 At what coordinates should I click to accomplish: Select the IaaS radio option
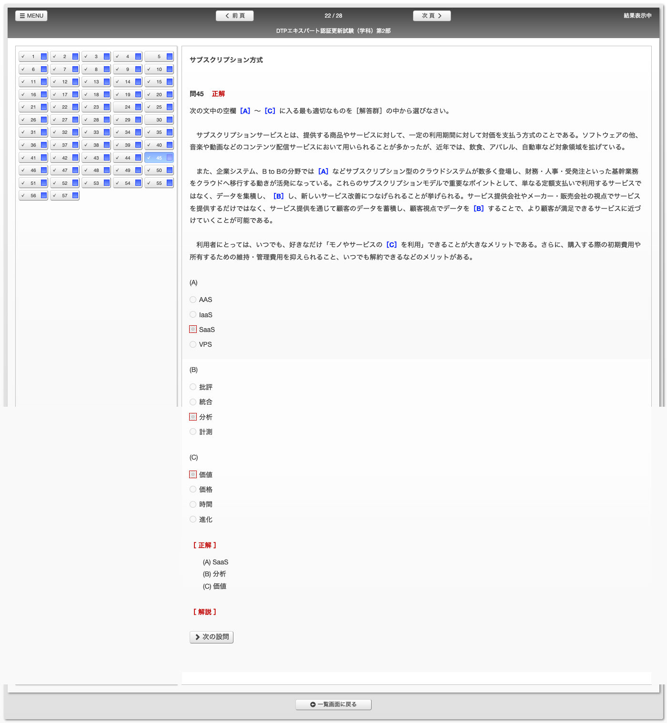pyautogui.click(x=193, y=314)
